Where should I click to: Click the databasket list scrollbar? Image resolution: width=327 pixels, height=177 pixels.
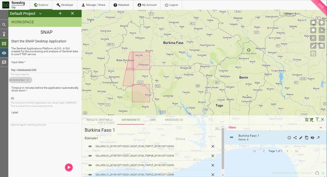(223, 149)
